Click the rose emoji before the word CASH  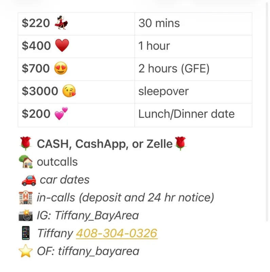(26, 144)
